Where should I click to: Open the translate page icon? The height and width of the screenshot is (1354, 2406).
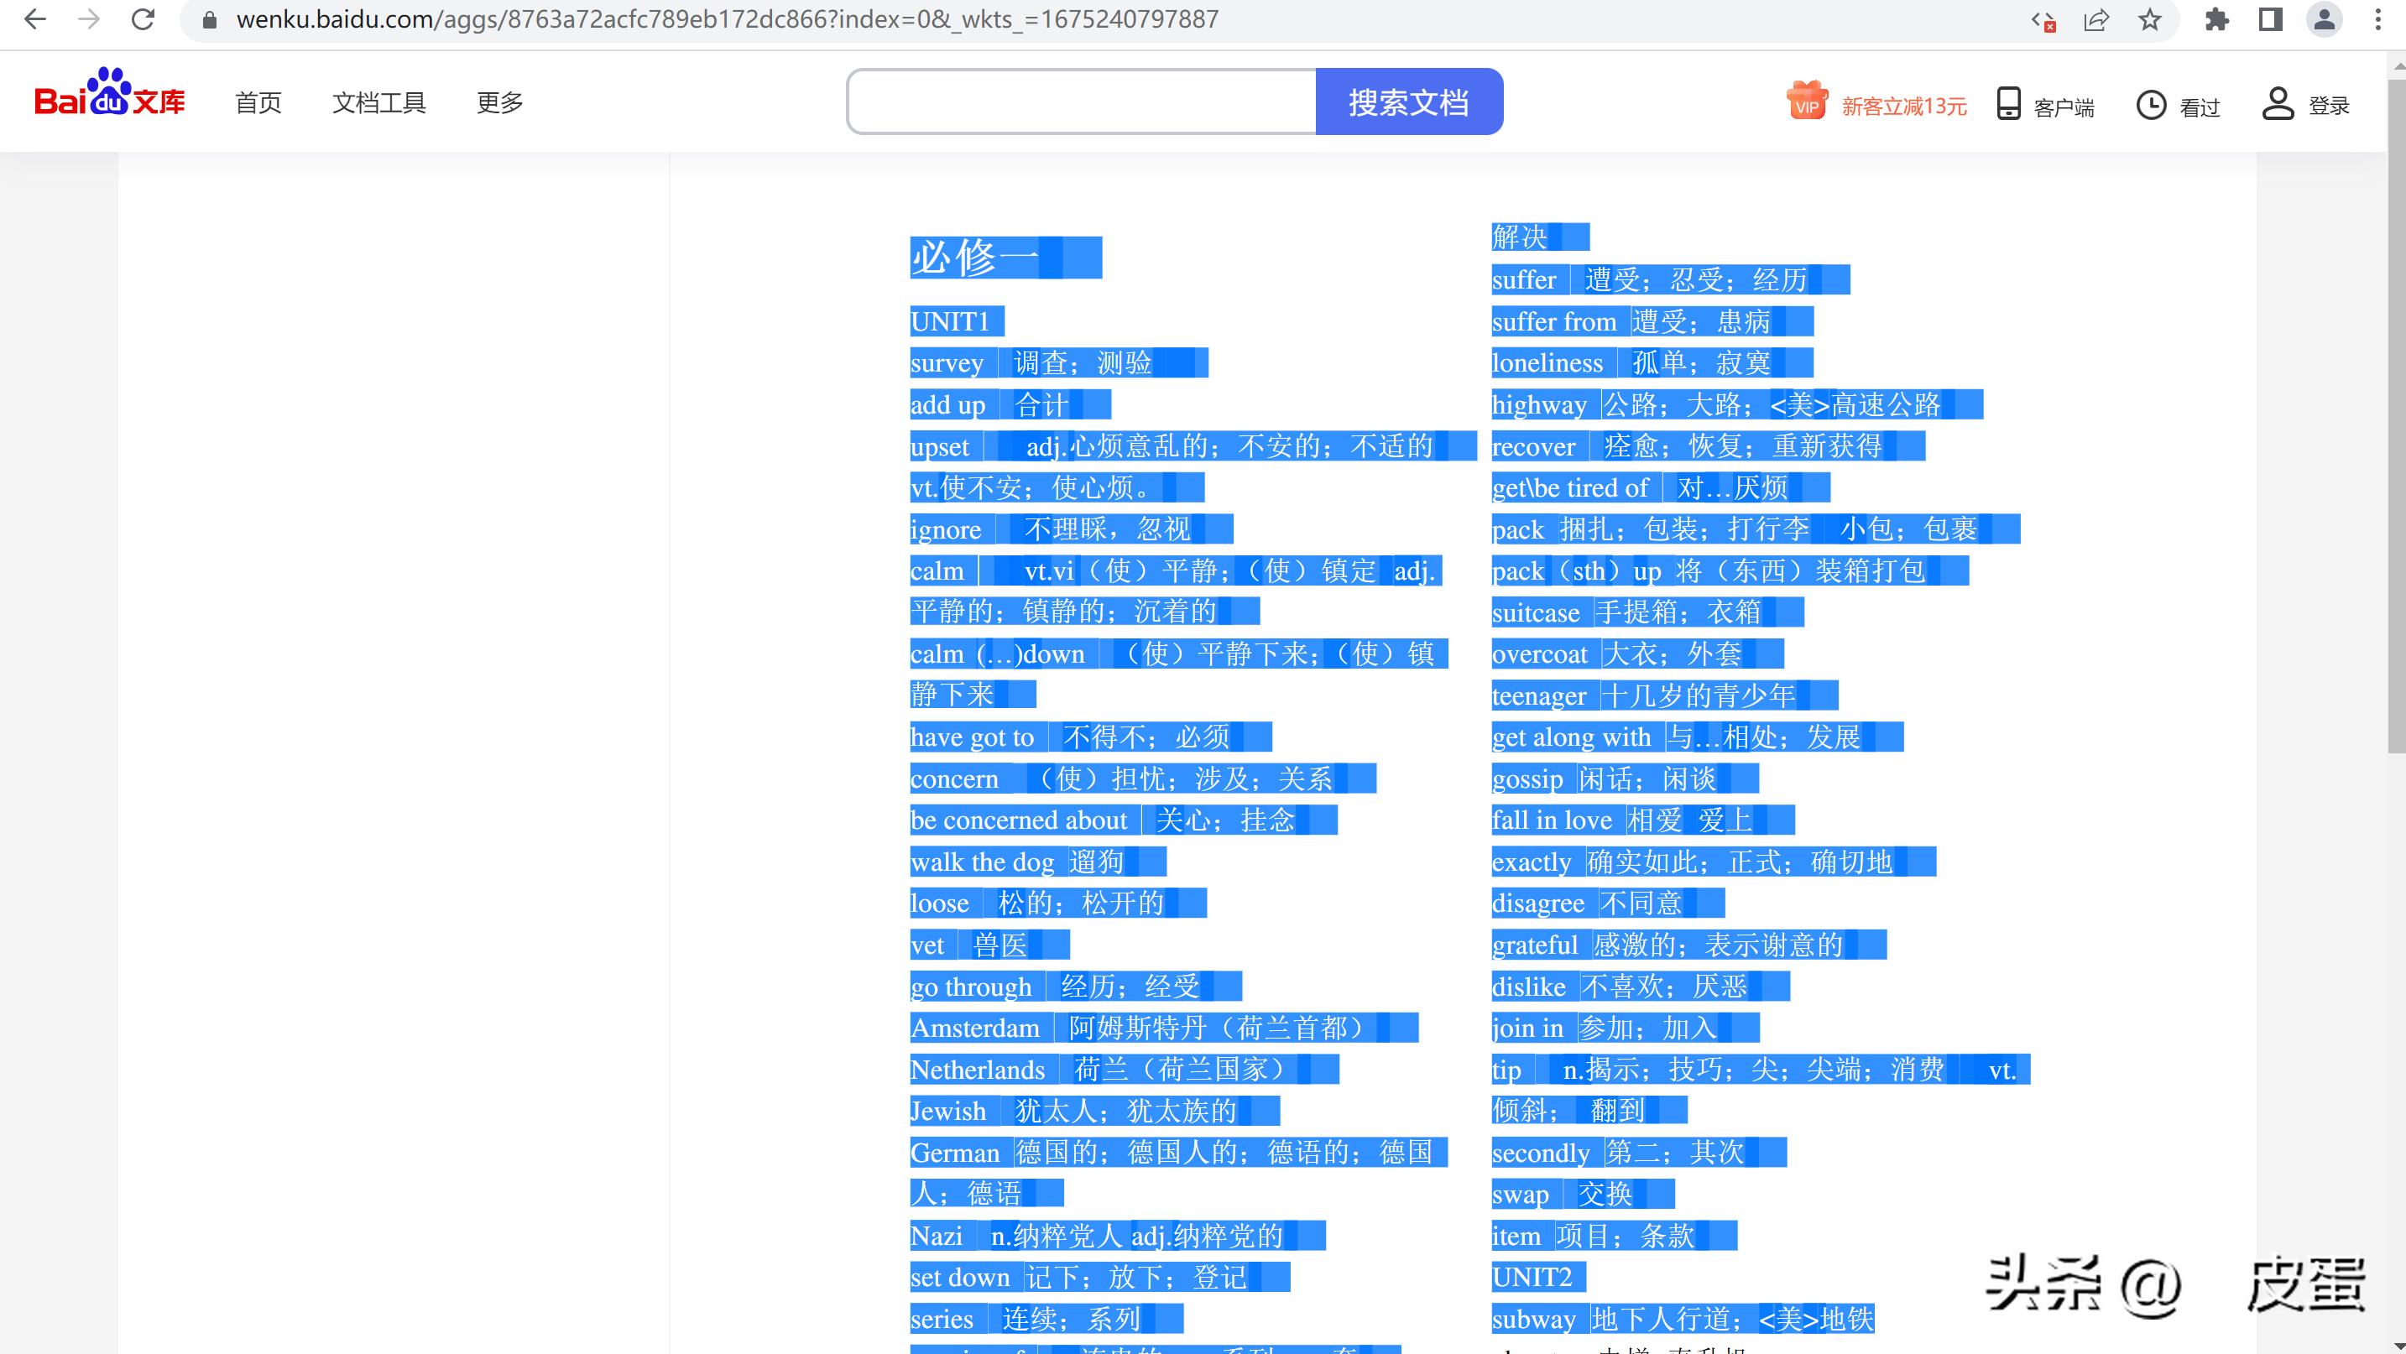[x=2043, y=20]
